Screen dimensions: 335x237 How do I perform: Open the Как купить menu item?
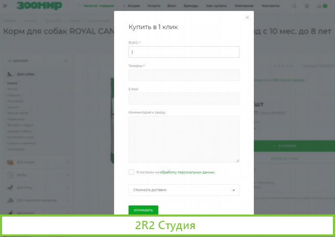[x=216, y=6]
